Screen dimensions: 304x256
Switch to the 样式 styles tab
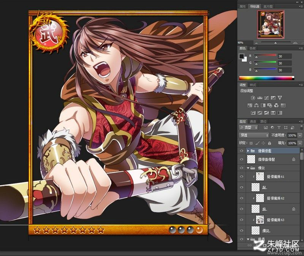253,85
